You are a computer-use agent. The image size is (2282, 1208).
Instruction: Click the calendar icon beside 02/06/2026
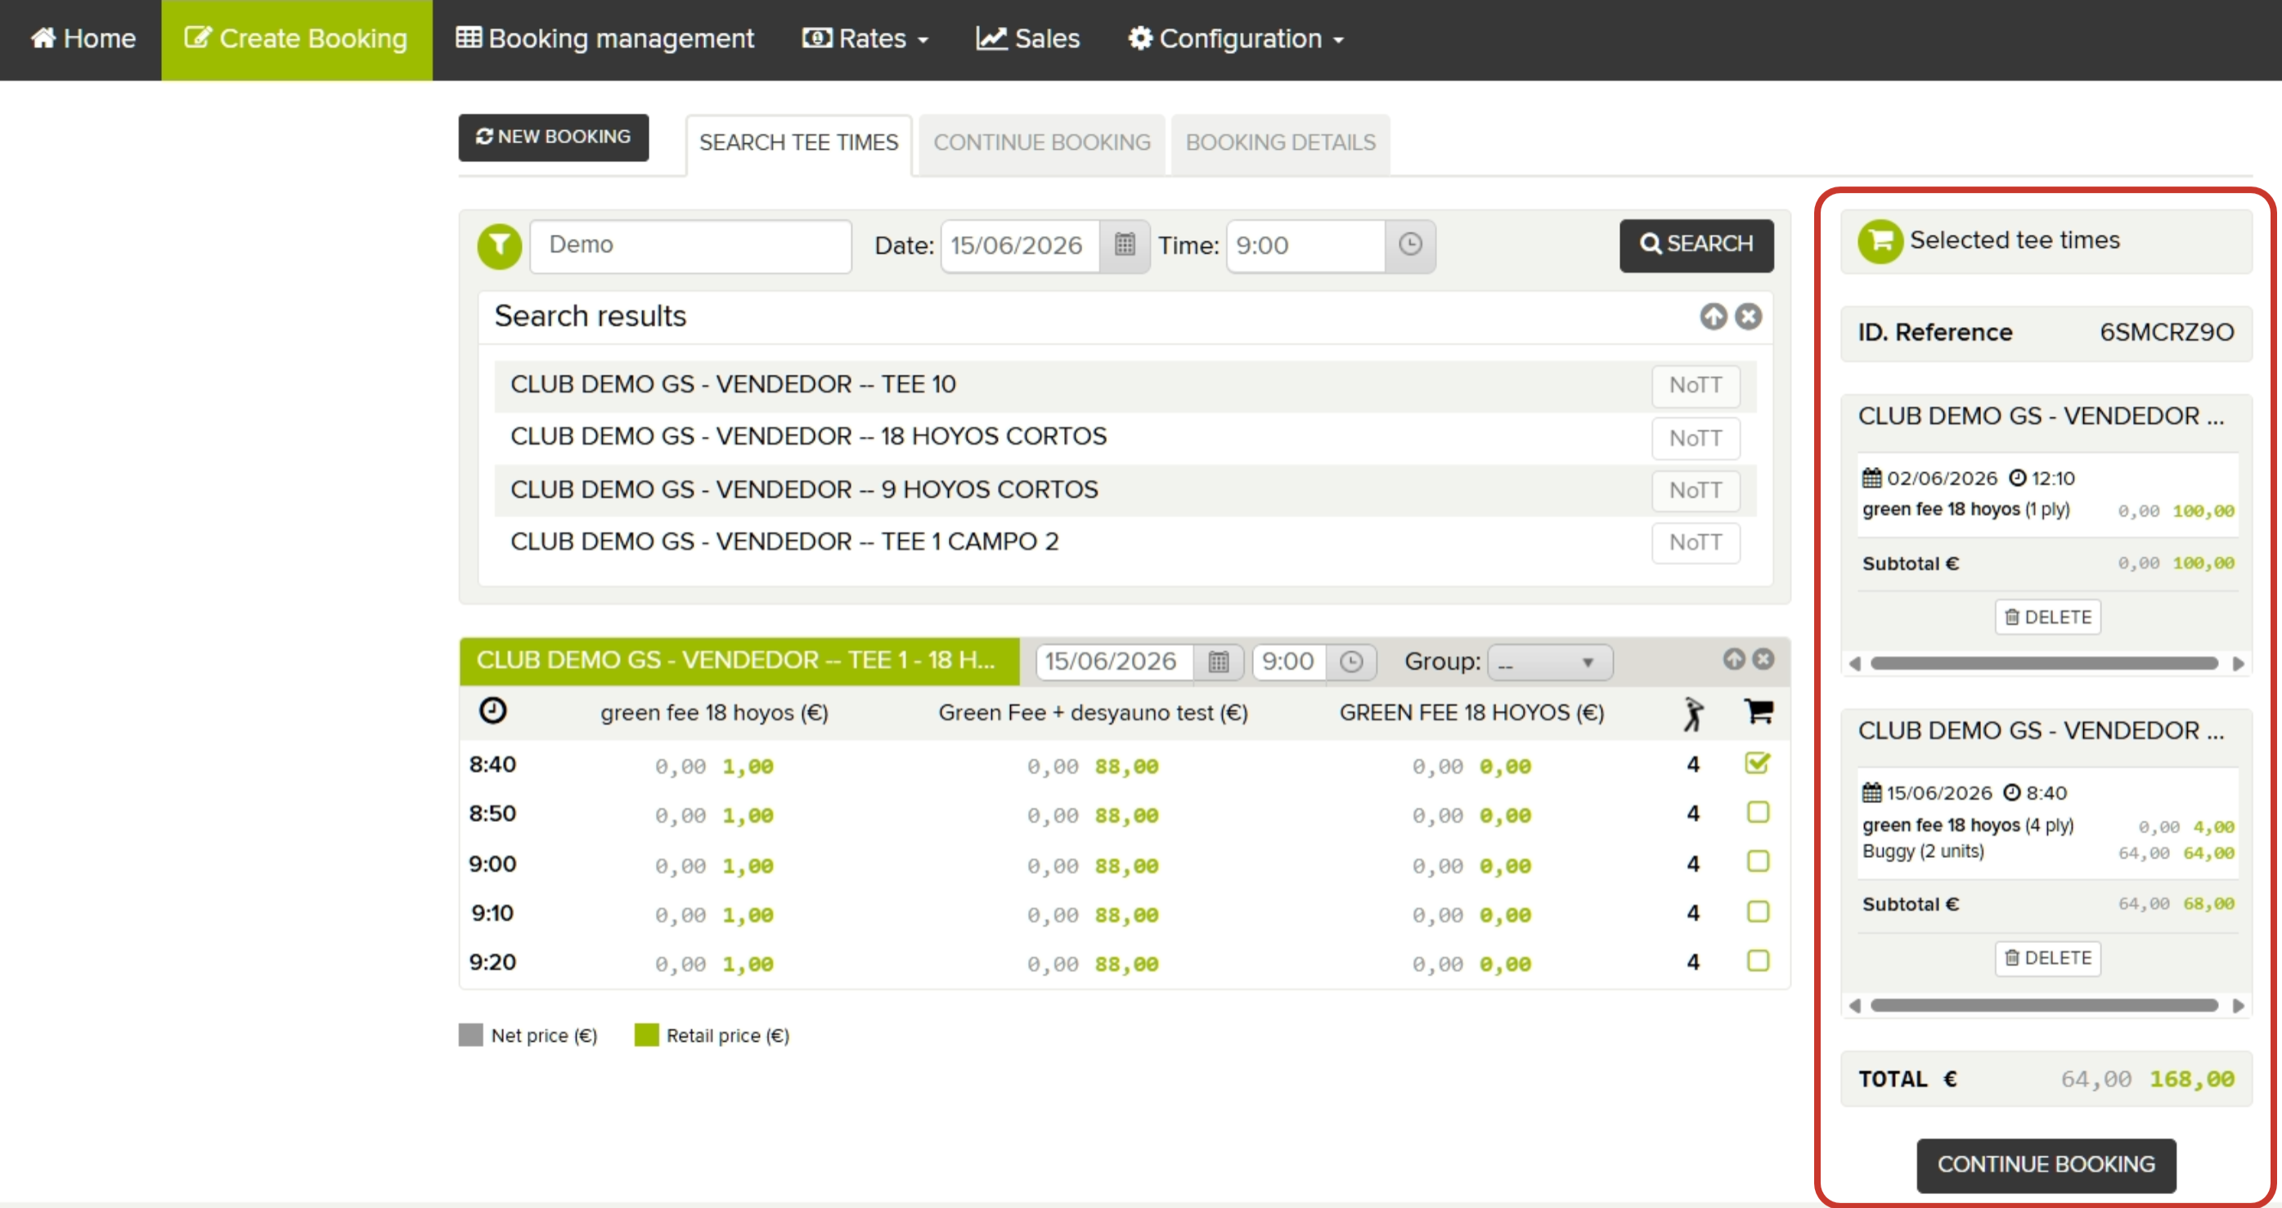point(1871,478)
